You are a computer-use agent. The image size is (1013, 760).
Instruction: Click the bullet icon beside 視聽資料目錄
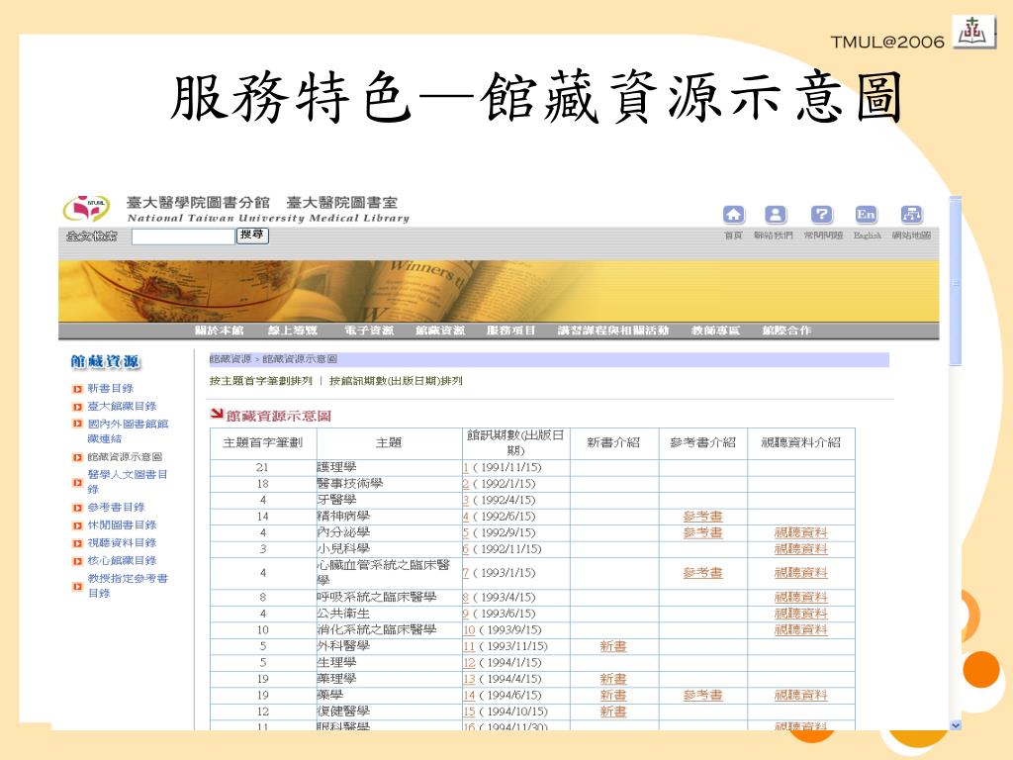[x=77, y=543]
